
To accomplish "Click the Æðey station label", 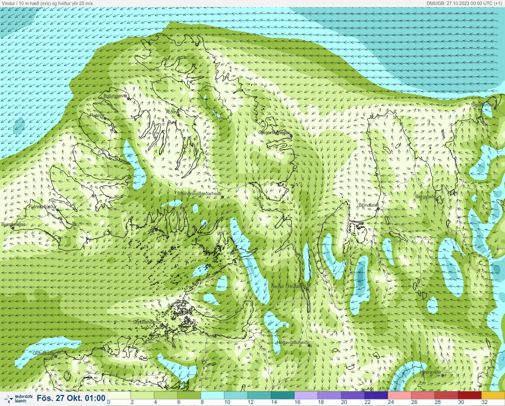I will 172,111.
